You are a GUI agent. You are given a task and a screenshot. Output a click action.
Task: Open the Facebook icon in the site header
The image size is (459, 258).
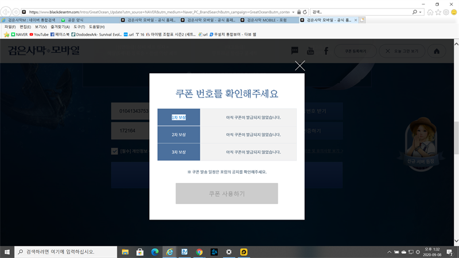[326, 51]
